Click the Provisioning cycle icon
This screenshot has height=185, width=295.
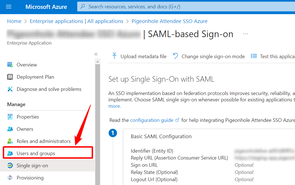(10, 178)
